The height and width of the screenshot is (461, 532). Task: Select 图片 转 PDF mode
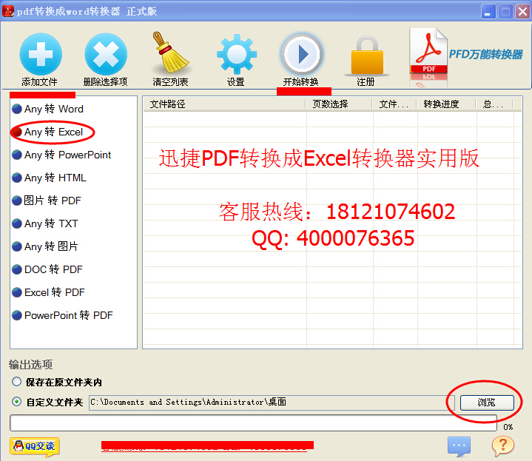(x=47, y=201)
